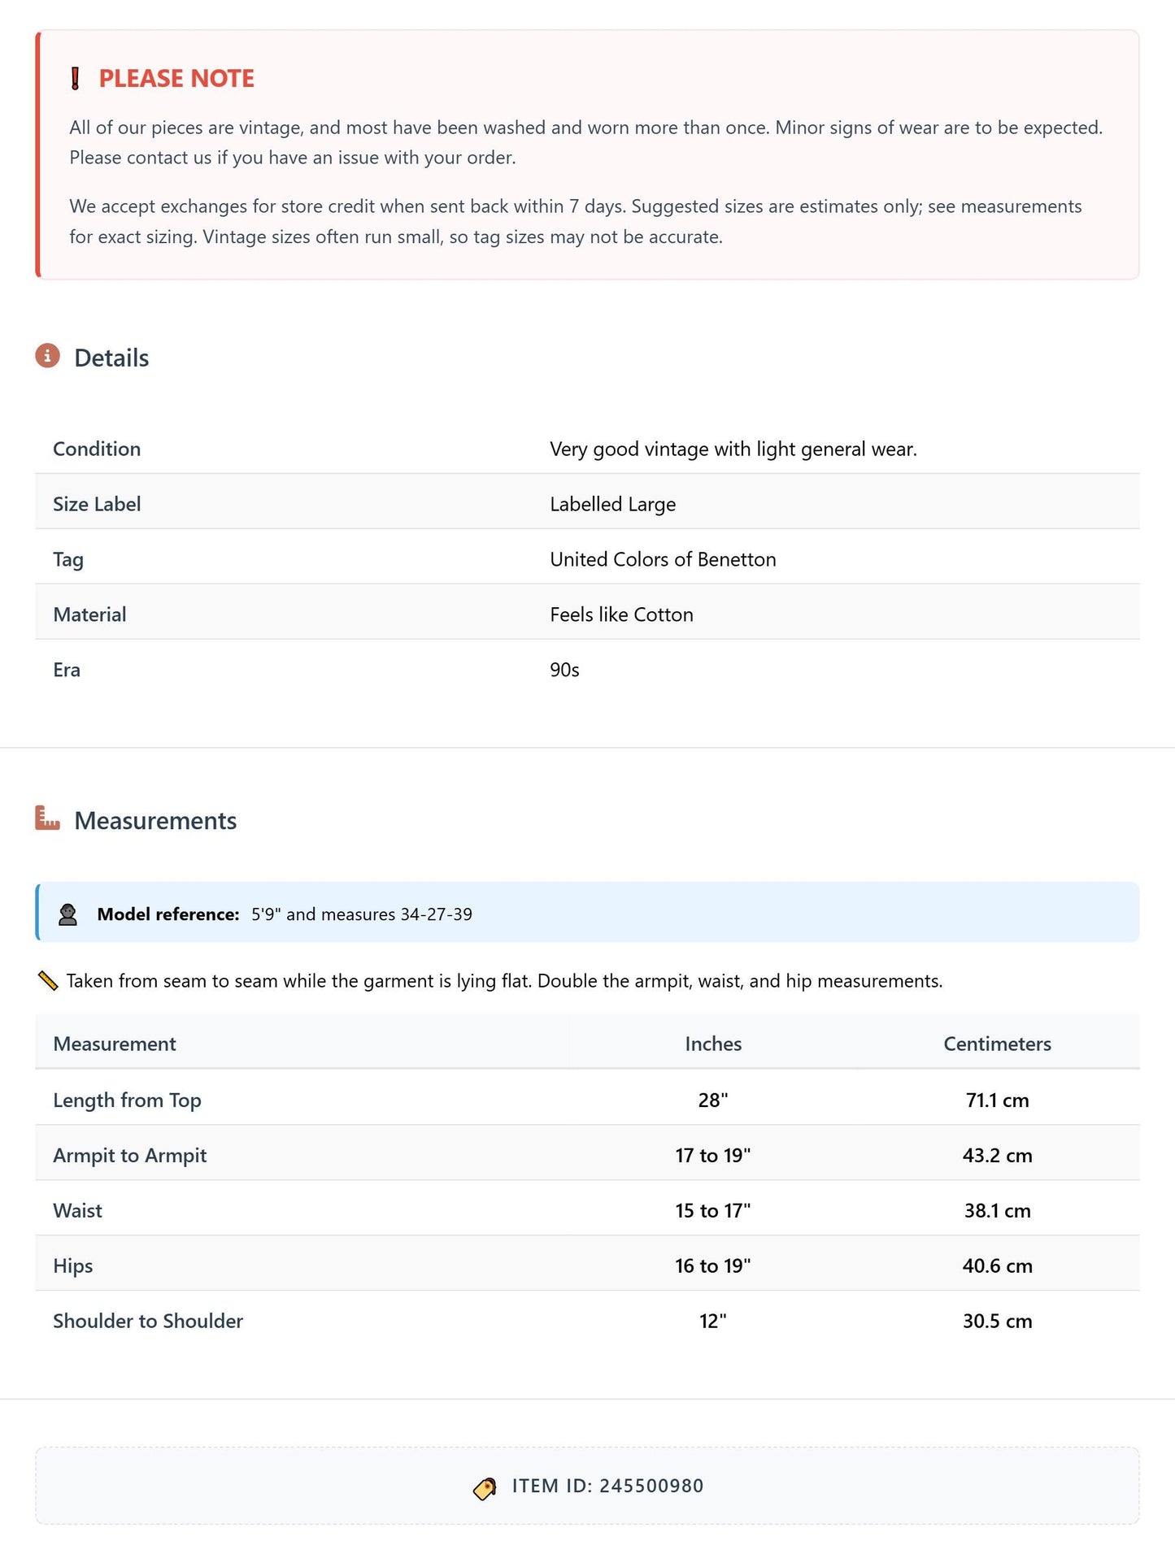
Task: Click the price tag icon beside Item ID
Action: 485,1488
